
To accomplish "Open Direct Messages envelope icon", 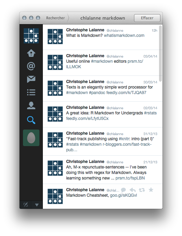I will pos(31,79).
